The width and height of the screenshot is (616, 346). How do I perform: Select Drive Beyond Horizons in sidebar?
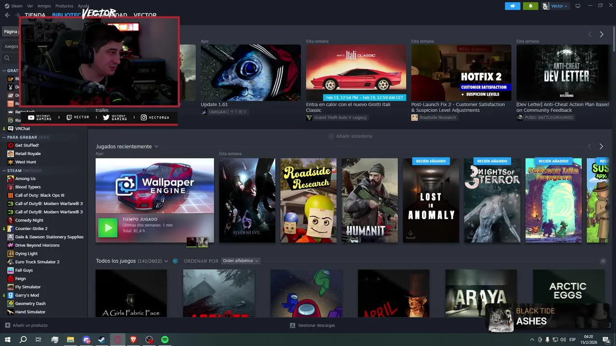pyautogui.click(x=38, y=245)
